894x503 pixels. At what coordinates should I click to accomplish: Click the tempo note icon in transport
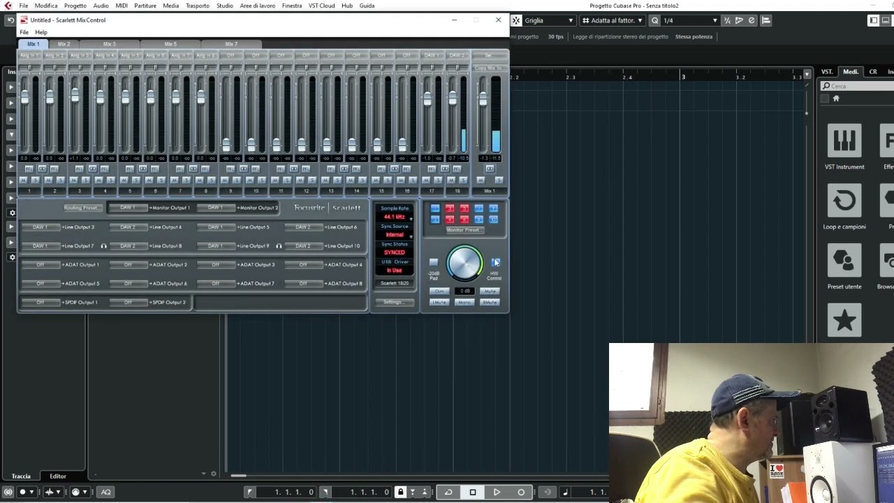tap(566, 492)
